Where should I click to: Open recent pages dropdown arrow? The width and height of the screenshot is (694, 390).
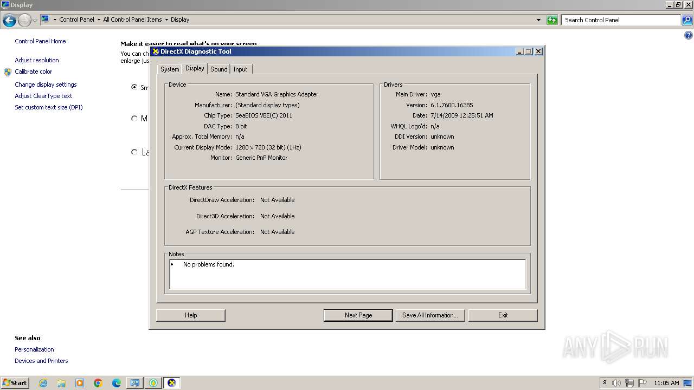click(x=35, y=21)
